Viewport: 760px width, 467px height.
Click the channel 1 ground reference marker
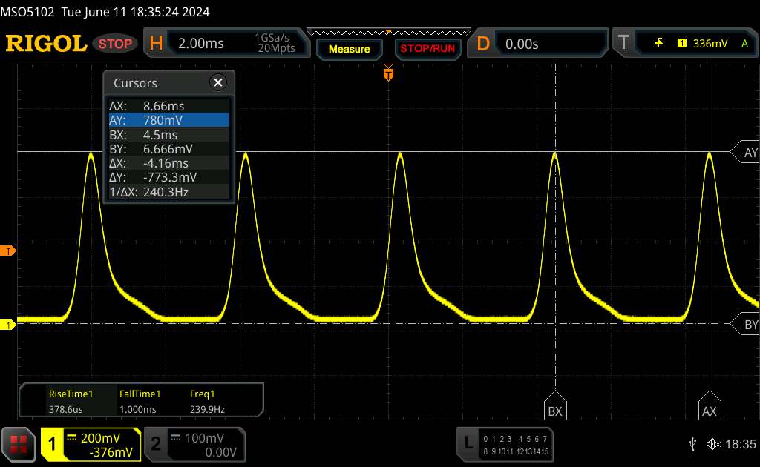[x=8, y=325]
